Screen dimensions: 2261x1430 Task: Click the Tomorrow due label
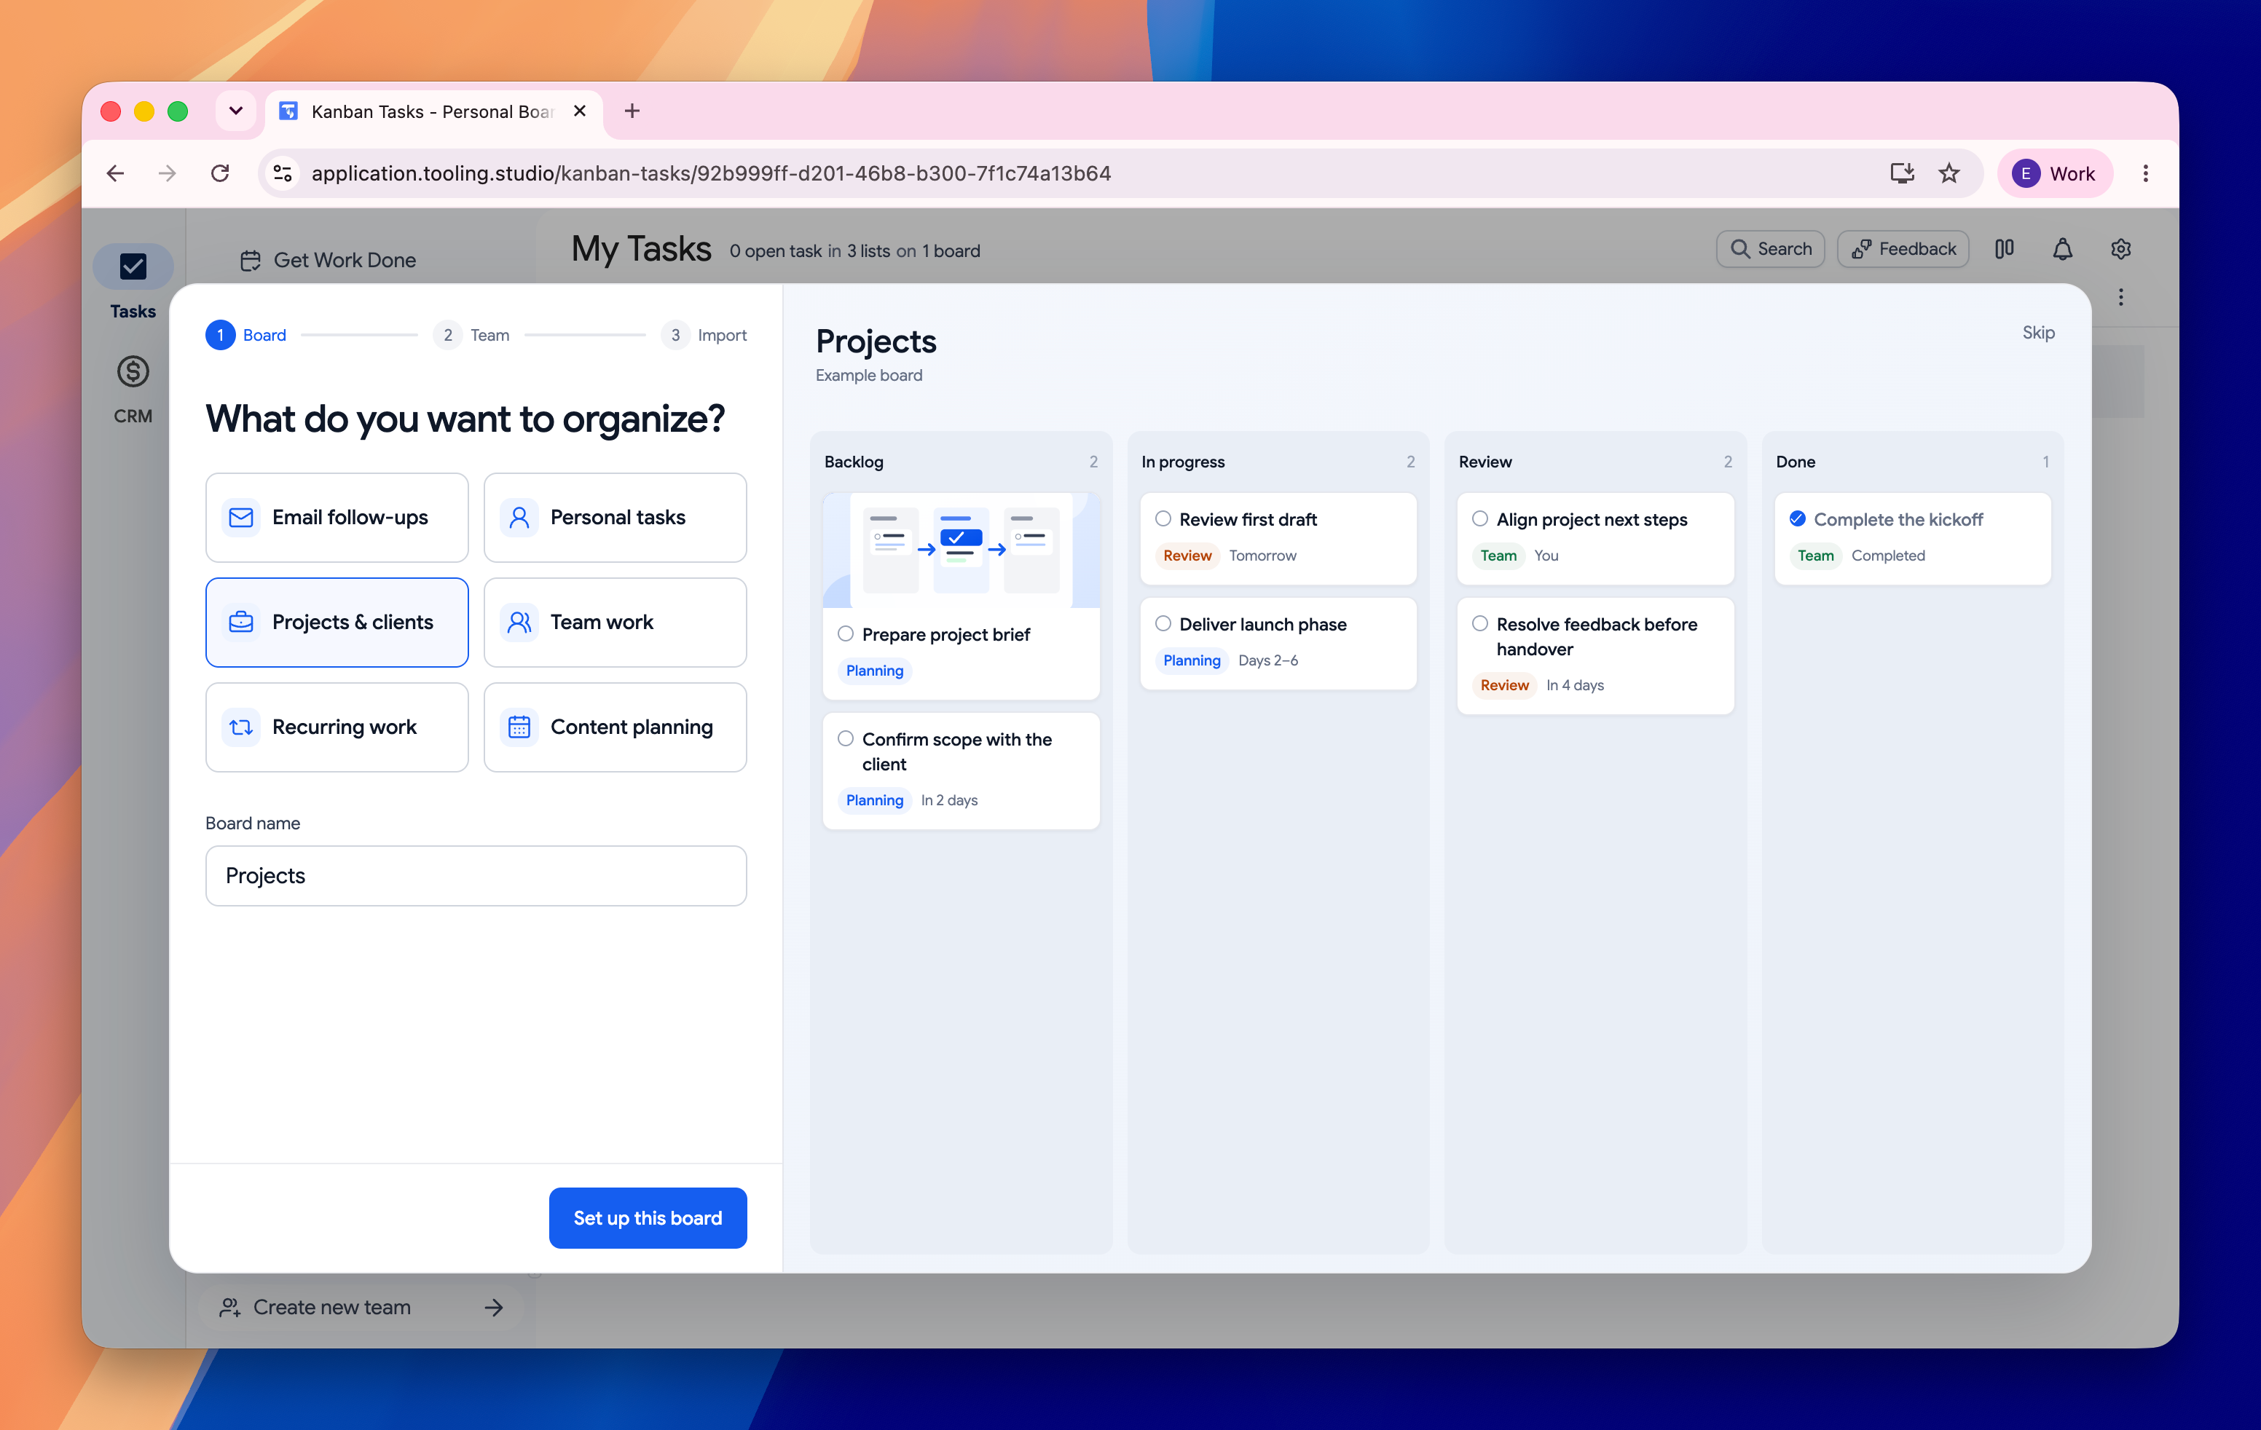1262,556
